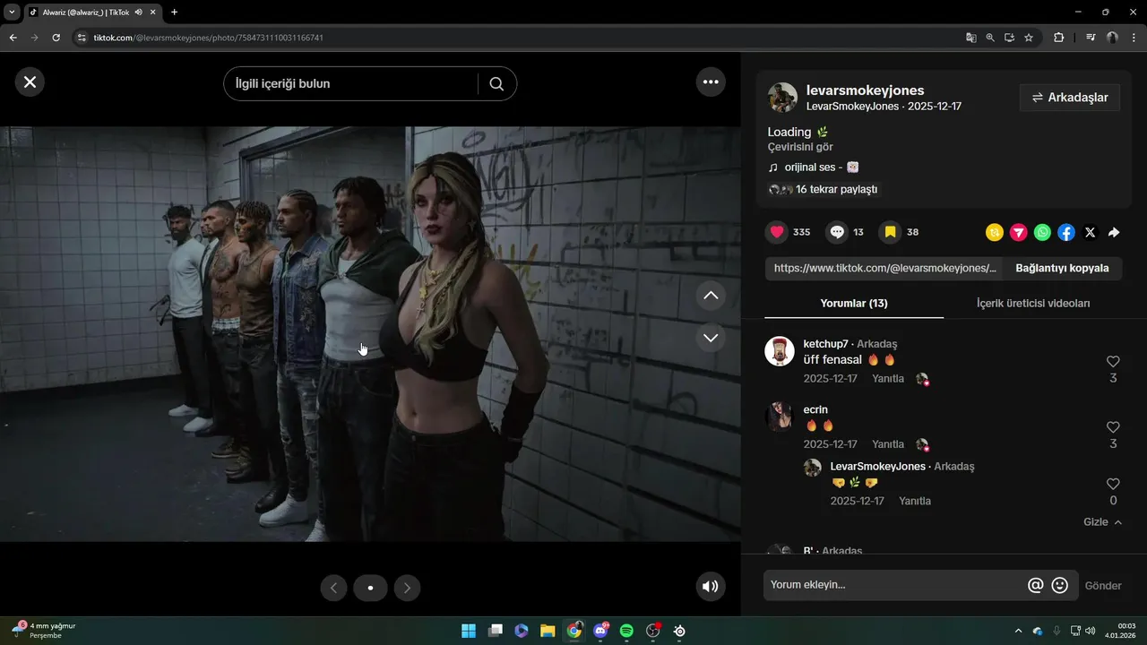Switch to İçerik üreticisi videoları tab
The image size is (1147, 645).
[1033, 304]
